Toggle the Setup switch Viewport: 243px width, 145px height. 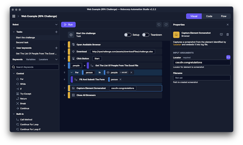[128, 35]
